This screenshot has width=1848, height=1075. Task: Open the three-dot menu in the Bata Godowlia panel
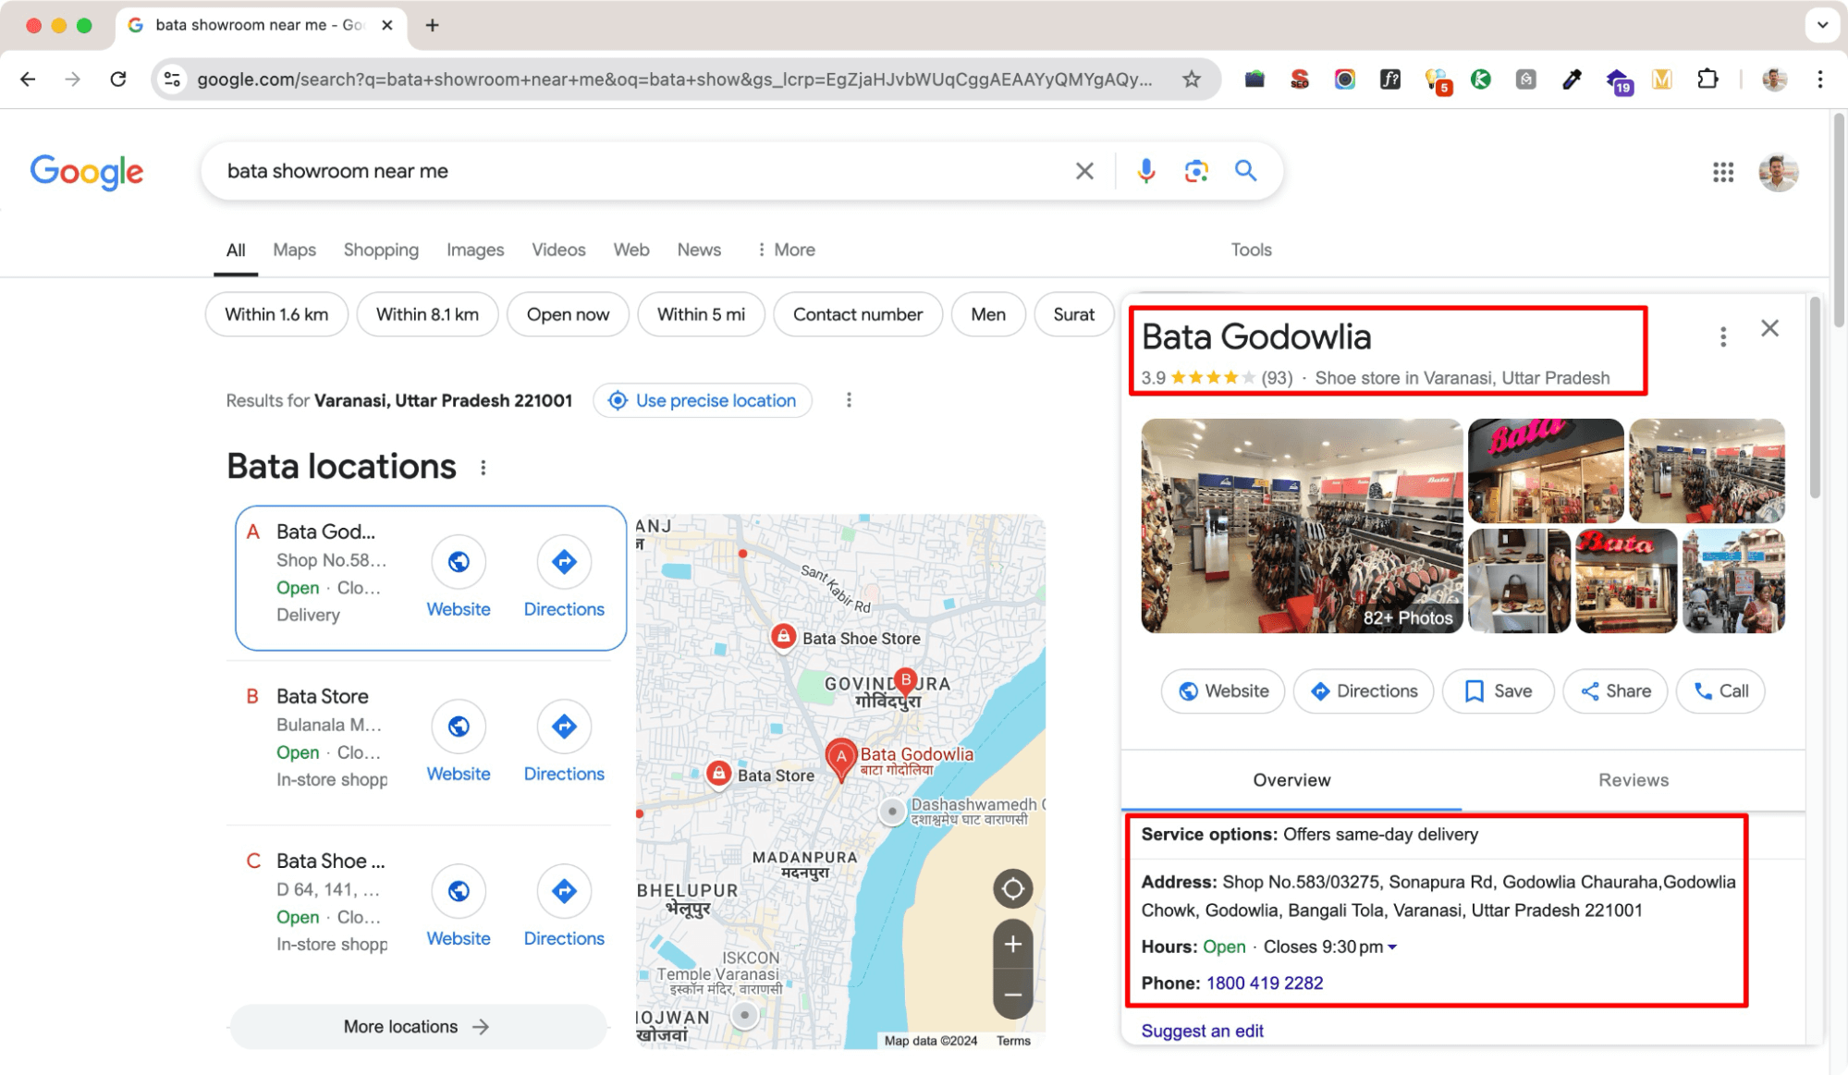point(1722,336)
